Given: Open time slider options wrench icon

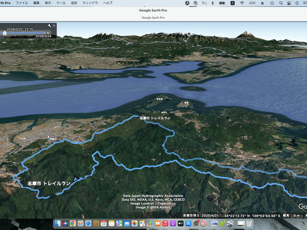Looking at the screenshot, I should pos(49,25).
